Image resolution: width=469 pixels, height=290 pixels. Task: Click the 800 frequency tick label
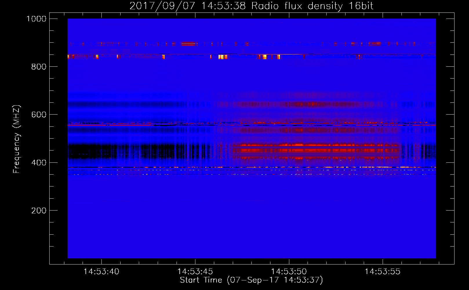pyautogui.click(x=39, y=67)
